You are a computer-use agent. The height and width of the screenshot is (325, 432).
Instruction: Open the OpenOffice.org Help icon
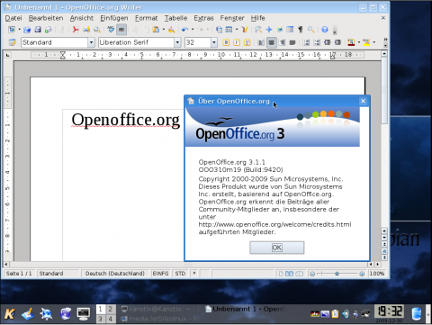[x=325, y=30]
